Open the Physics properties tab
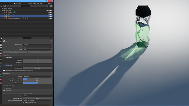This screenshot has height=106, width=189. pyautogui.click(x=1, y=71)
